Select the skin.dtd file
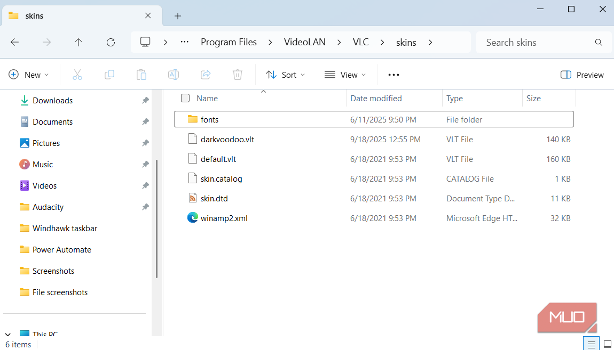The height and width of the screenshot is (350, 614). [374, 198]
